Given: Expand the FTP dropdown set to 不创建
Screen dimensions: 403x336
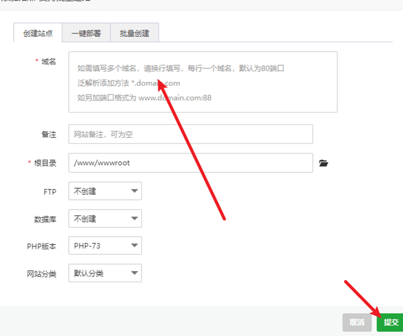Looking at the screenshot, I should 105,191.
